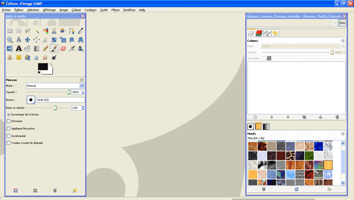Enable Couleur à partir du dégradé checkbox
This screenshot has width=354, height=200.
click(x=8, y=143)
